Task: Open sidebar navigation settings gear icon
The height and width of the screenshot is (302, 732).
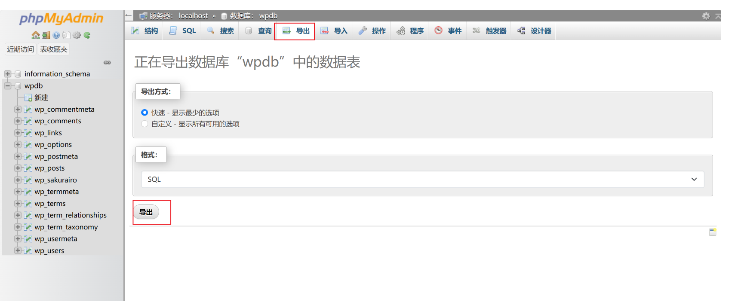Action: tap(77, 35)
